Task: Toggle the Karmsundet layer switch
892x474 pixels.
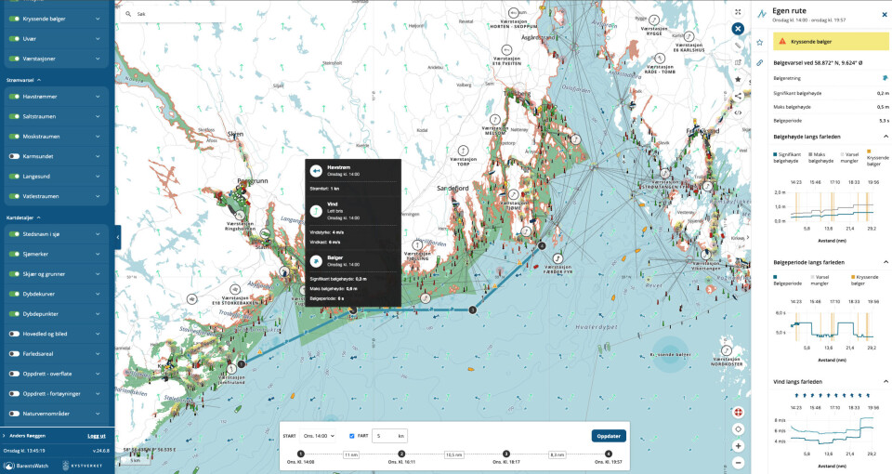Action: pyautogui.click(x=14, y=156)
